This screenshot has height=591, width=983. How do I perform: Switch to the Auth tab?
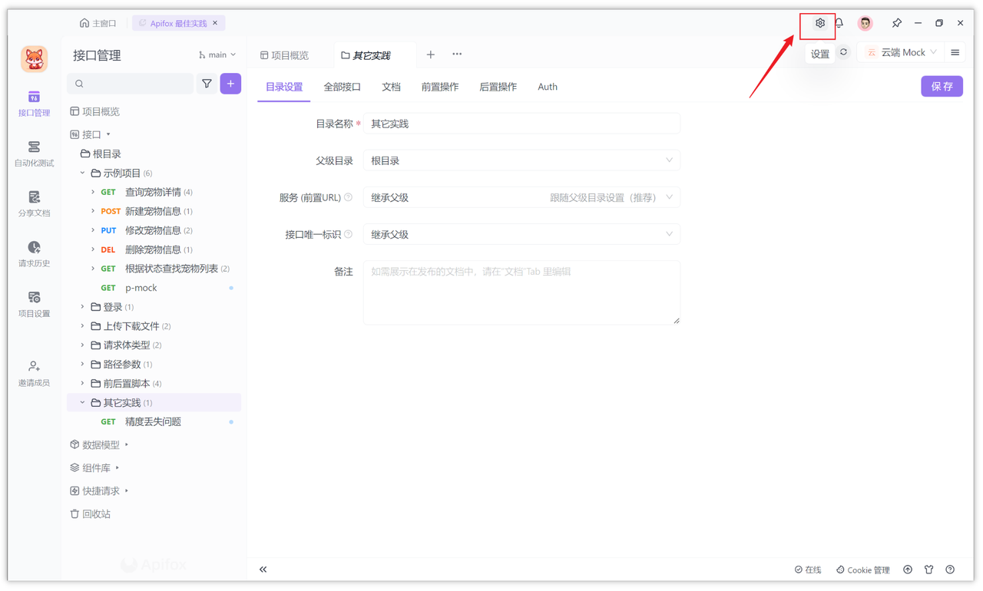pyautogui.click(x=548, y=87)
